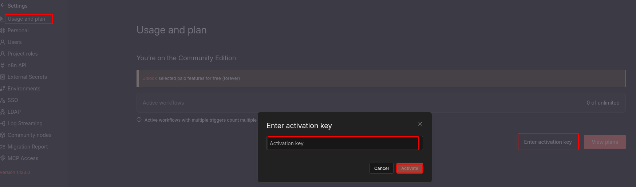Go to Project roles settings
Image resolution: width=636 pixels, height=187 pixels.
(x=23, y=54)
